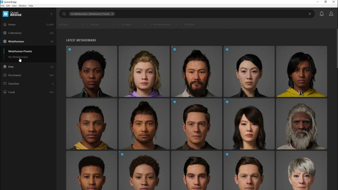Screen dimensions: 338x190
Task: Select the blonde woman in purple hoodie
Action: pos(144,72)
